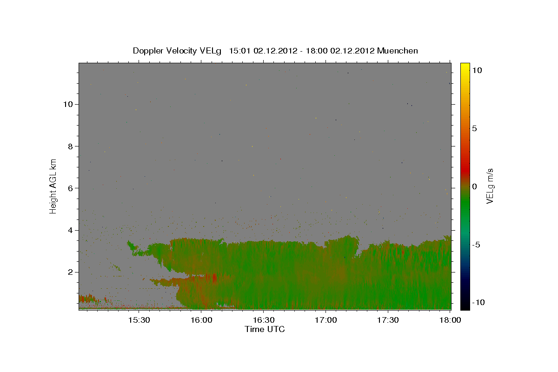Click the height tick label 6
This screenshot has height=372, width=558.
[71, 188]
